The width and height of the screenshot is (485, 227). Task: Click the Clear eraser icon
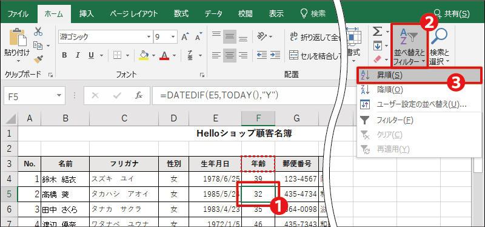(x=377, y=59)
